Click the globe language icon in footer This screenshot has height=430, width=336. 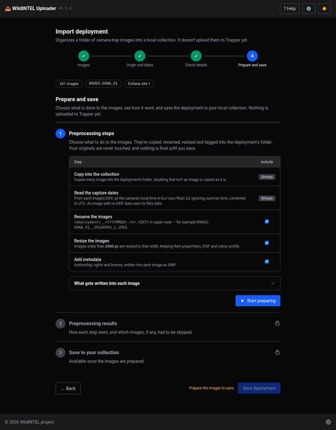point(328,422)
